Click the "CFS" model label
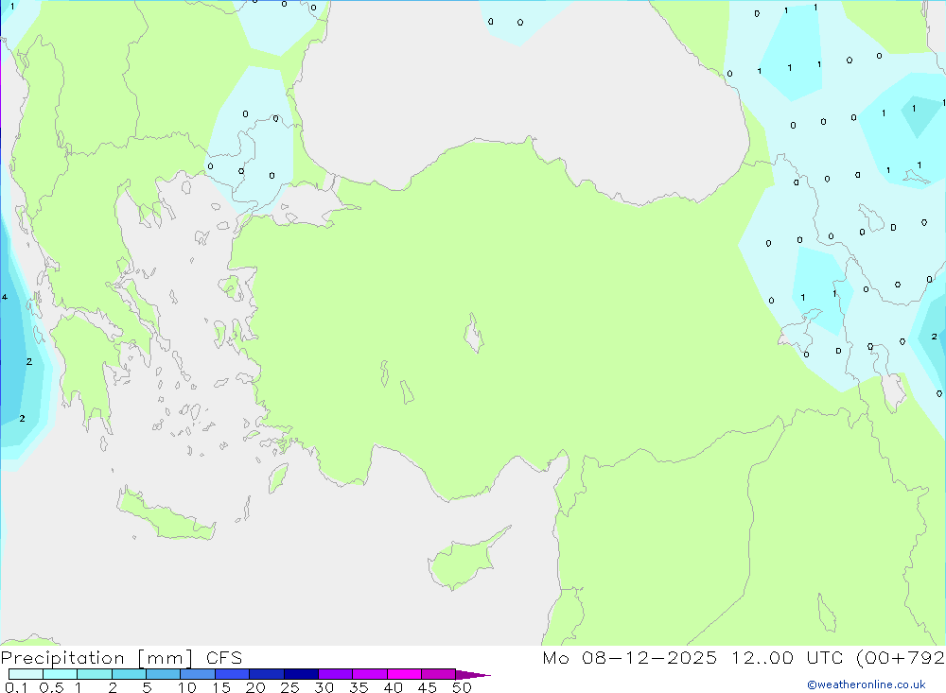The image size is (946, 693). 224,658
